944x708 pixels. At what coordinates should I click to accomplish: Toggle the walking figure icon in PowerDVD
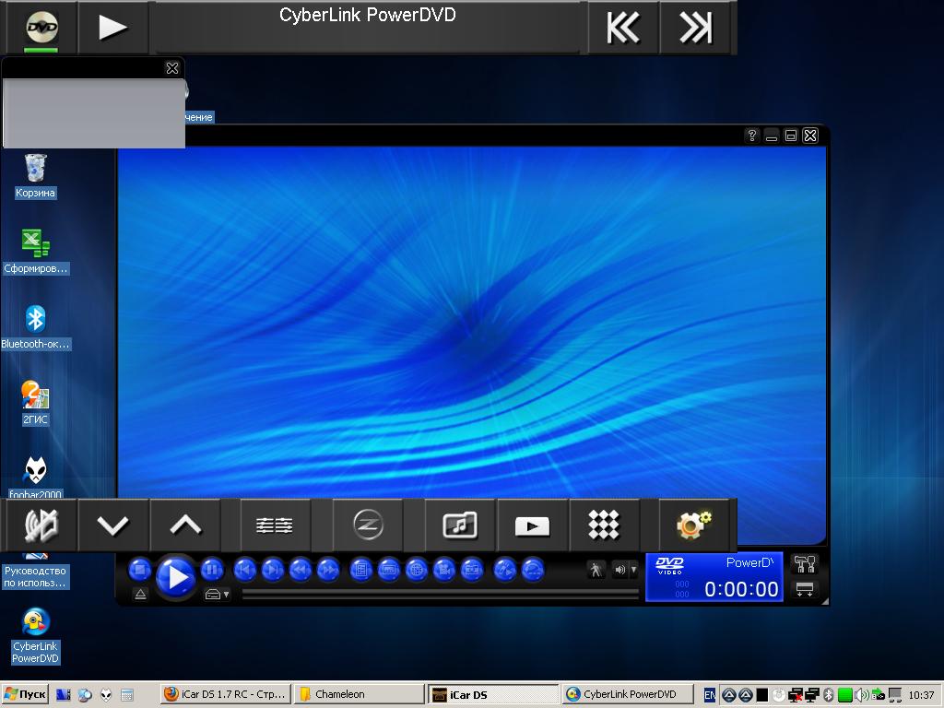point(596,570)
